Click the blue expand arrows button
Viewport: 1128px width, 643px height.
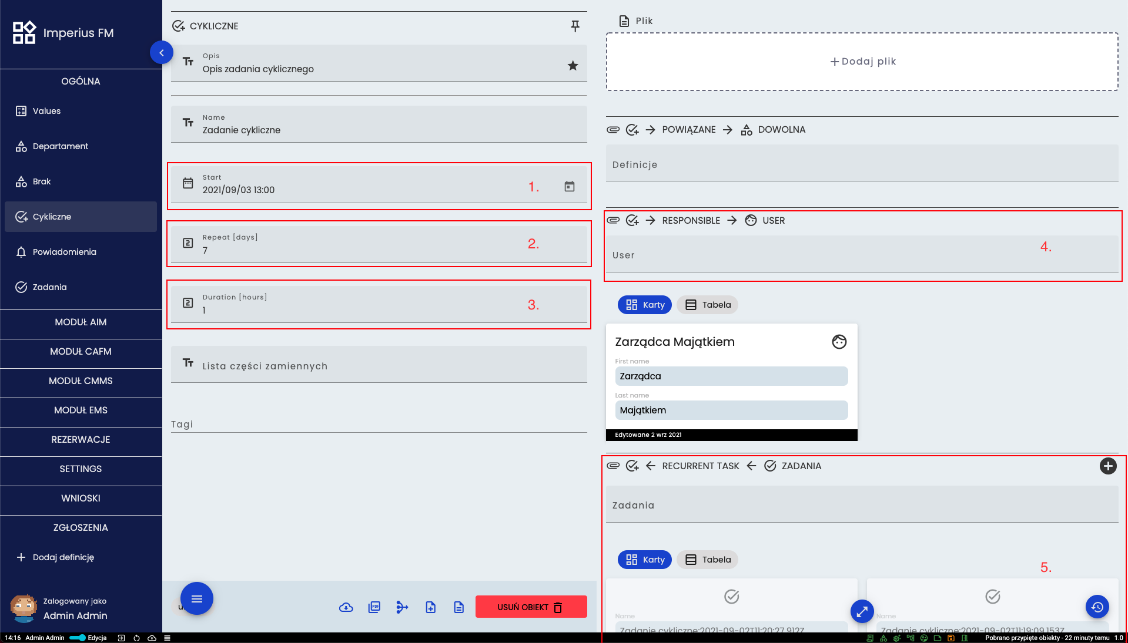coord(862,612)
